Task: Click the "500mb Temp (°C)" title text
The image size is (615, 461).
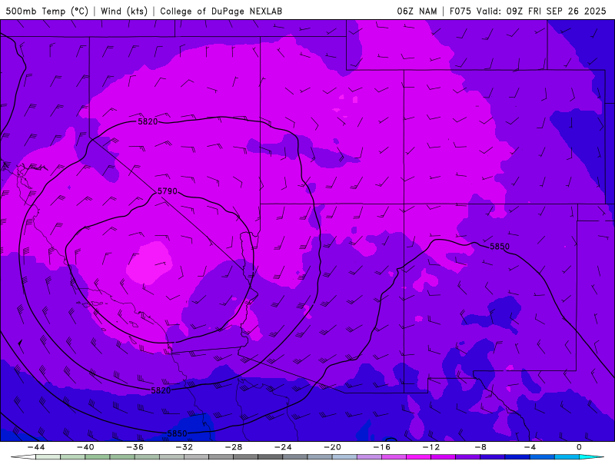Action: tap(47, 11)
